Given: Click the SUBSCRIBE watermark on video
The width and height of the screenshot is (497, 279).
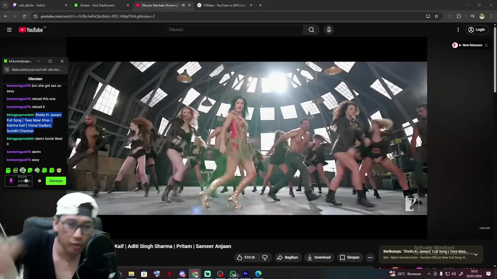Looking at the screenshot, I should [x=485, y=228].
